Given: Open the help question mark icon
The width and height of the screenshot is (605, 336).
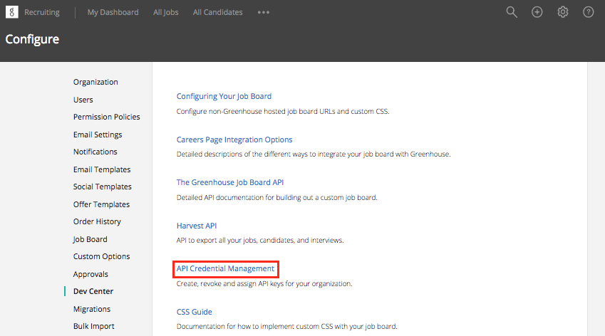Looking at the screenshot, I should pyautogui.click(x=589, y=12).
